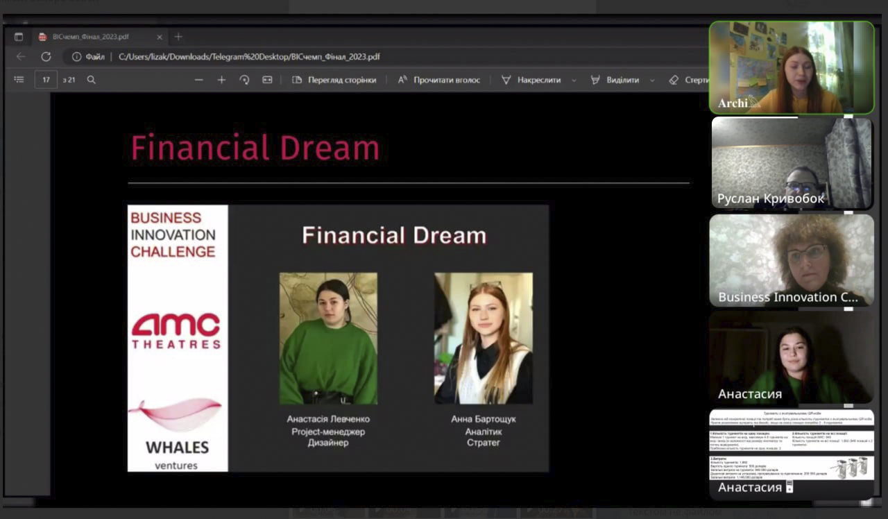Viewport: 888px width, 519px height.
Task: Expand the Накреслити options arrow
Action: point(574,80)
